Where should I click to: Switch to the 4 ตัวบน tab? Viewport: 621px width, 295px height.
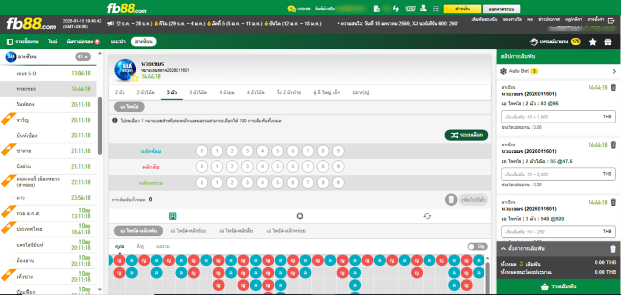pos(227,92)
